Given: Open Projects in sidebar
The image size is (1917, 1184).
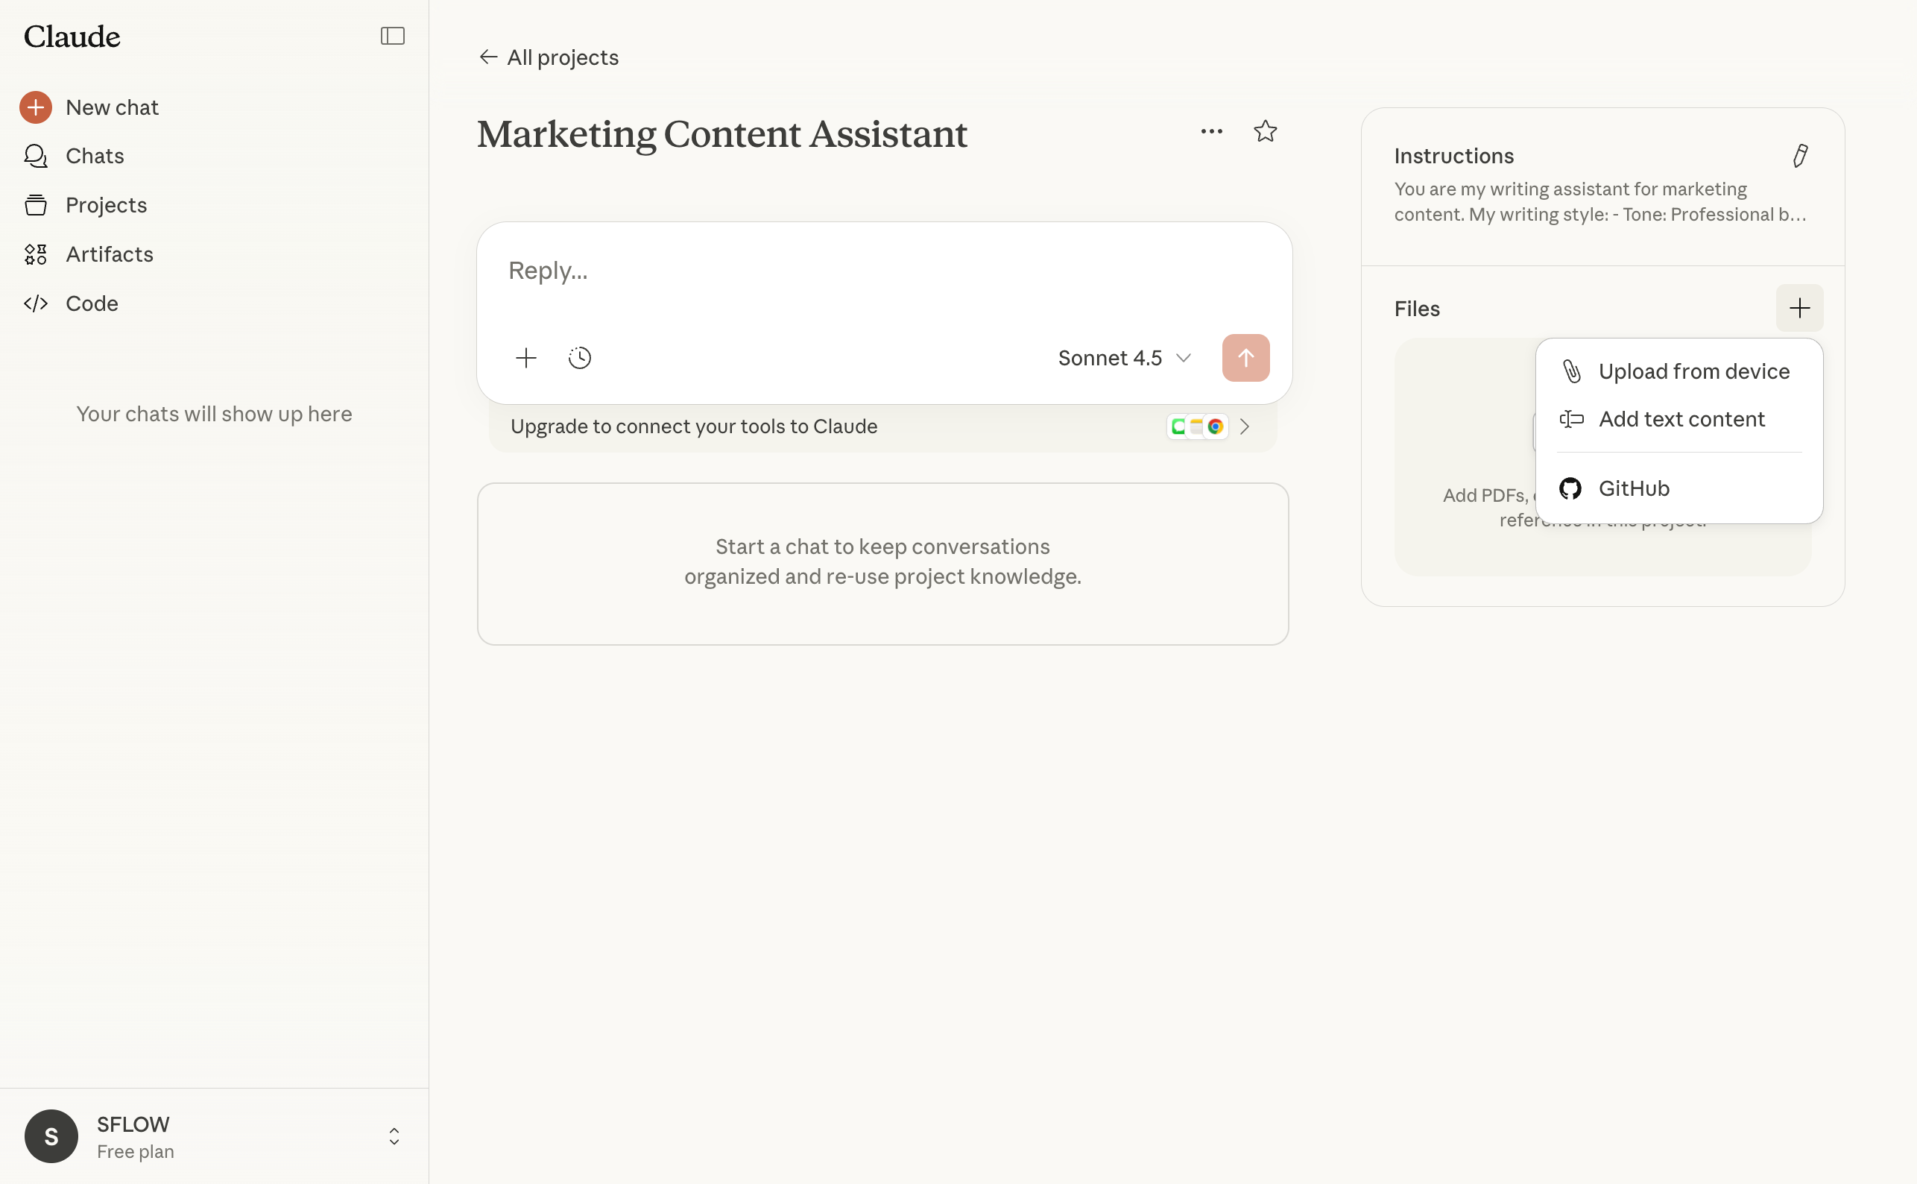Looking at the screenshot, I should [106, 205].
